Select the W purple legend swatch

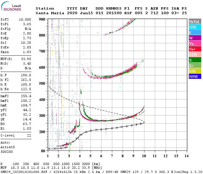[195, 38]
